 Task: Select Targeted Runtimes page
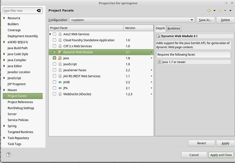point(20,132)
